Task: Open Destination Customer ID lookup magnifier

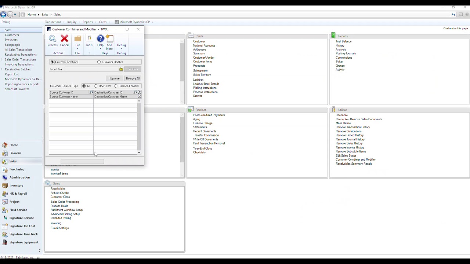Action: click(x=135, y=92)
